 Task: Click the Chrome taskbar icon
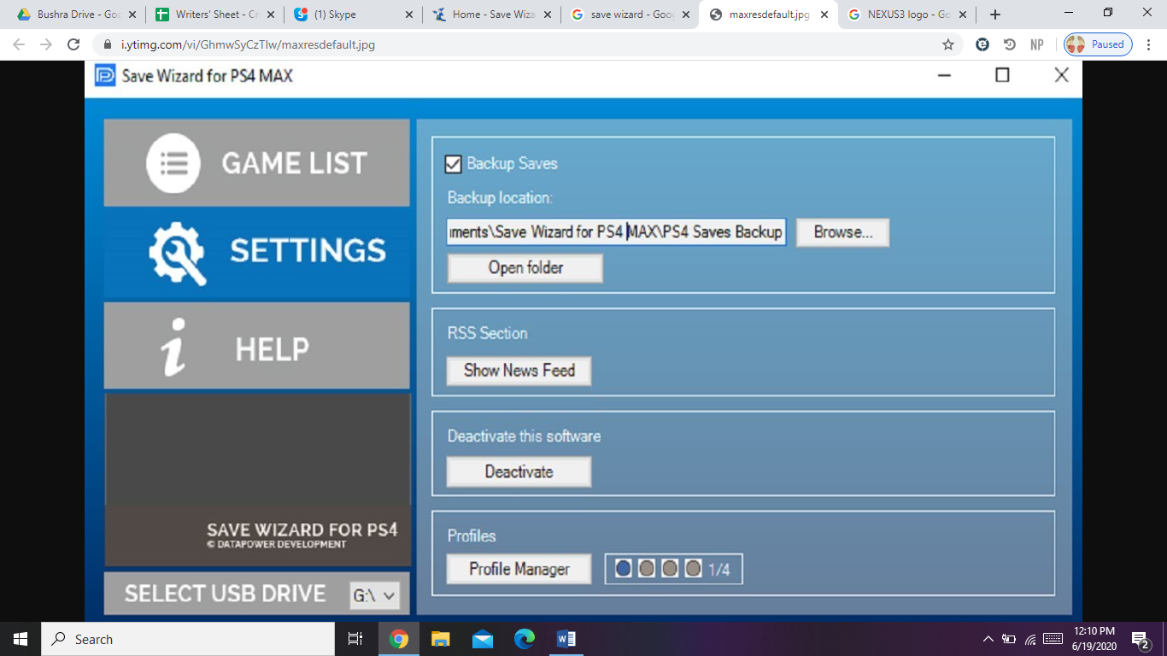click(398, 639)
